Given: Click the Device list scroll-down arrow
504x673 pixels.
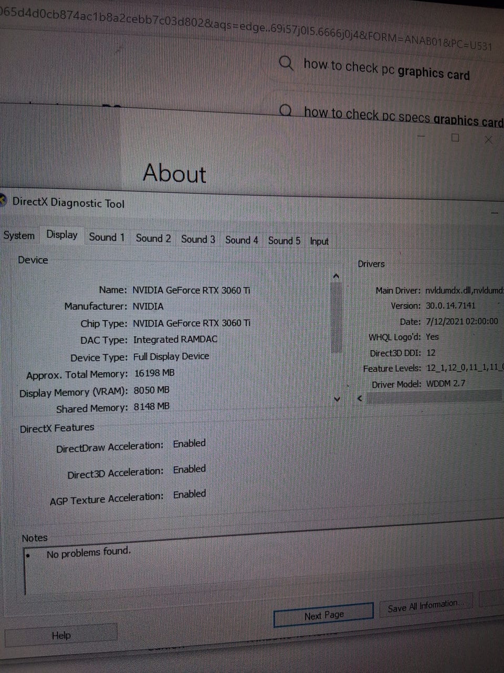Looking at the screenshot, I should [337, 400].
